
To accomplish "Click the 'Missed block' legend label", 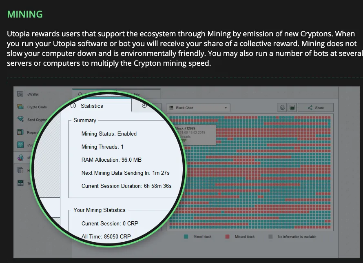I will point(244,236).
